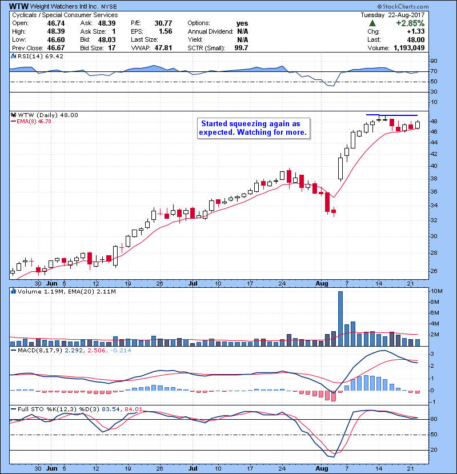This screenshot has height=474, width=457.
Task: Click the Volume 1.19M, EMA(20) 2.11M legend
Action: pyautogui.click(x=66, y=292)
